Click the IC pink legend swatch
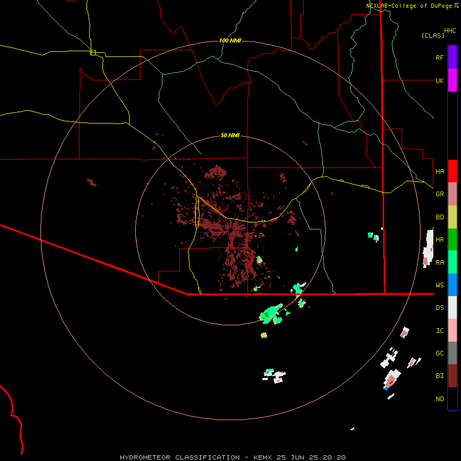The image size is (461, 461). coord(452,330)
